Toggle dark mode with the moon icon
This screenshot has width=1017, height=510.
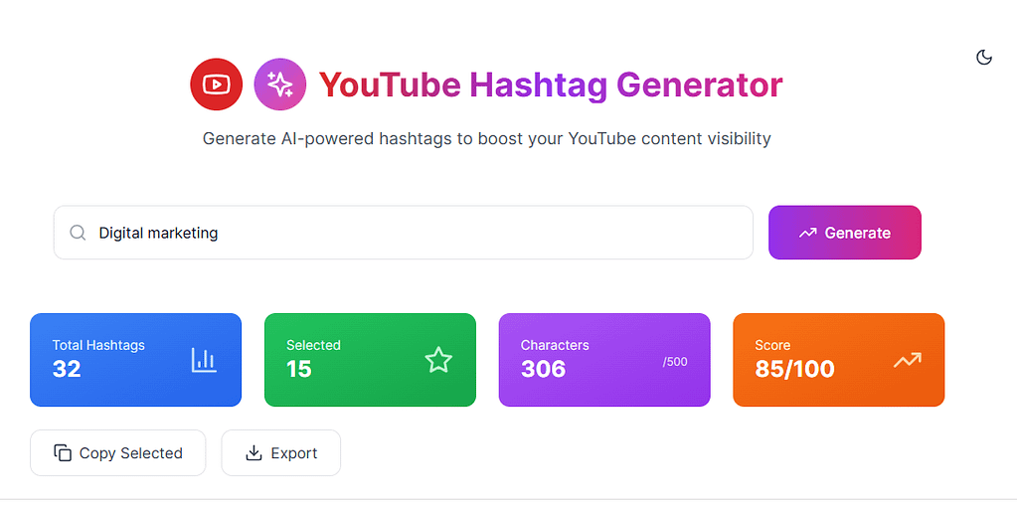click(x=983, y=57)
